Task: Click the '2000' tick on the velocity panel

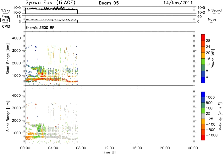Action: (x=16, y=121)
